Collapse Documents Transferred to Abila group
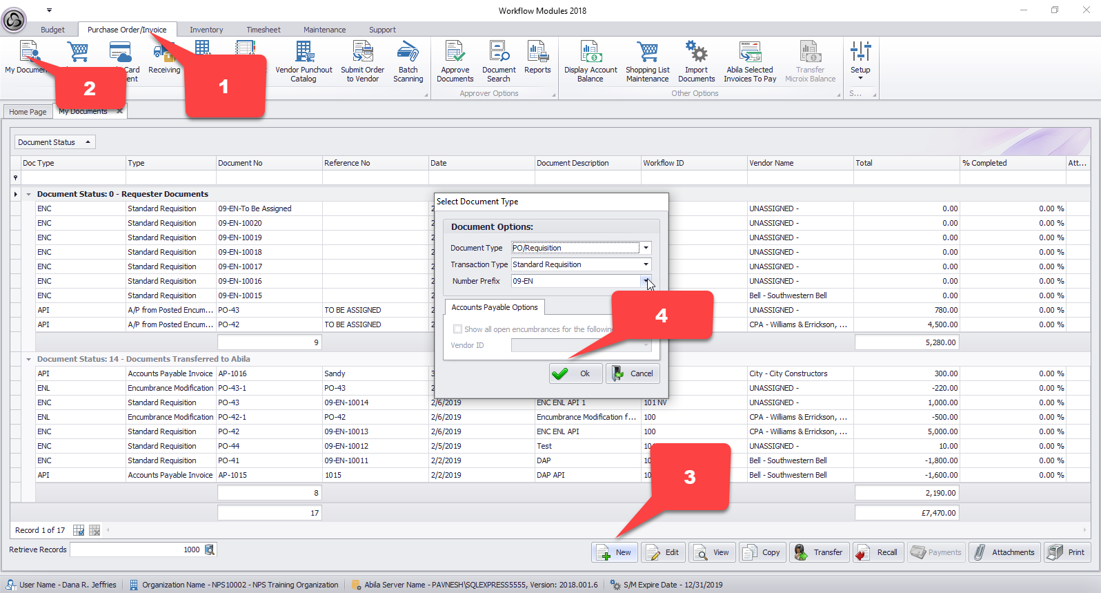Image resolution: width=1101 pixels, height=593 pixels. pyautogui.click(x=29, y=360)
